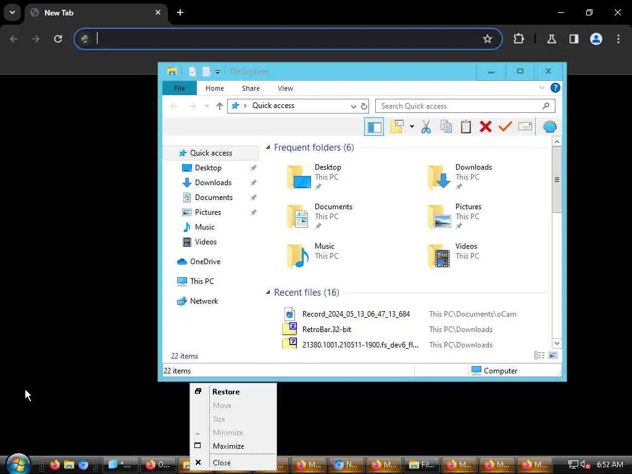Image resolution: width=632 pixels, height=474 pixels.
Task: Open the File Explorer window system icon
Action: click(x=172, y=72)
